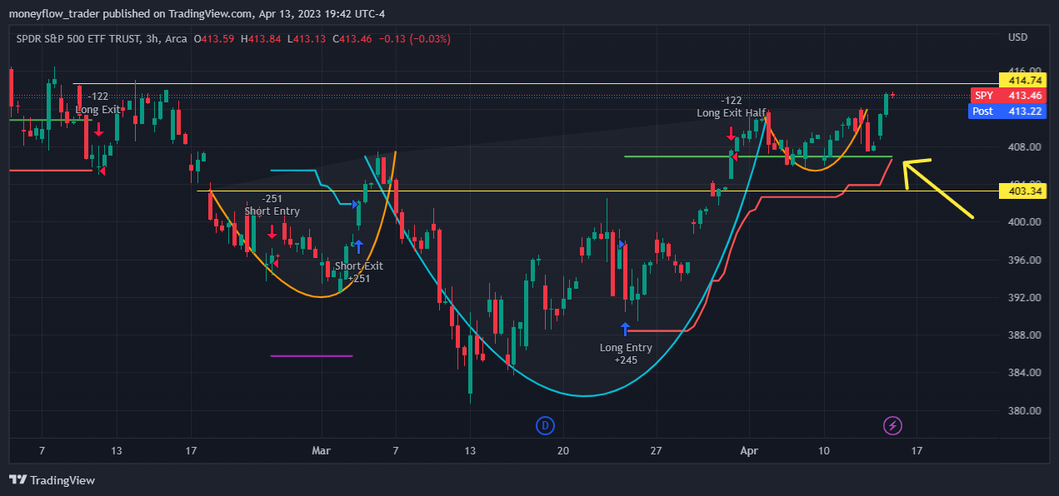Select the red SPY 413.46 price tag

[1008, 96]
